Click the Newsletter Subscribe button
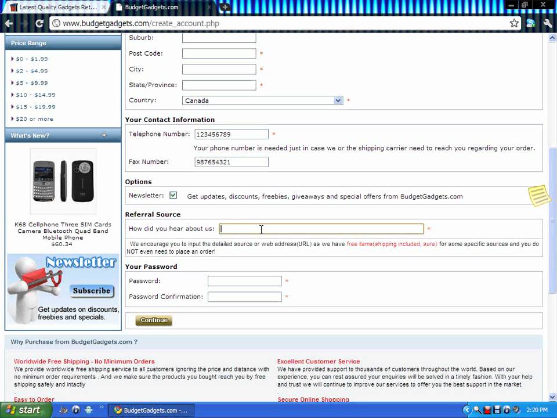This screenshot has height=418, width=557. pos(92,291)
